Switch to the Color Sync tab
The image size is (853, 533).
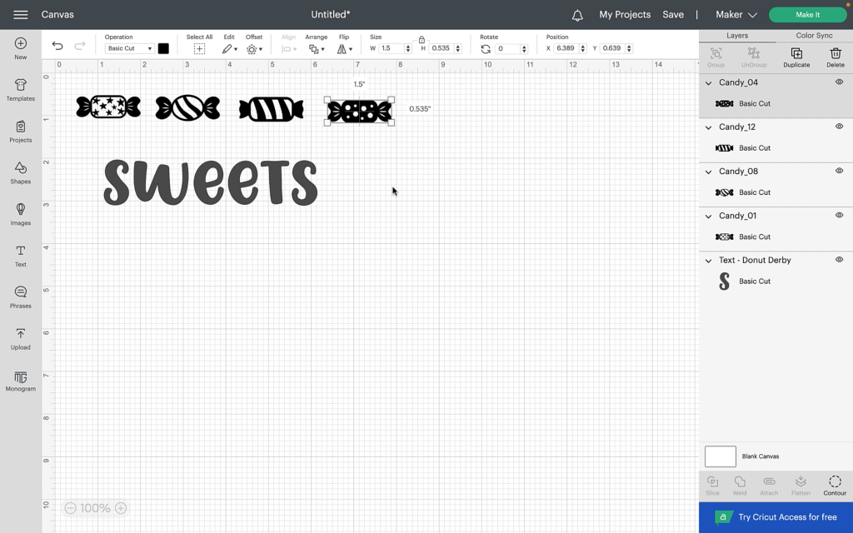(x=814, y=36)
